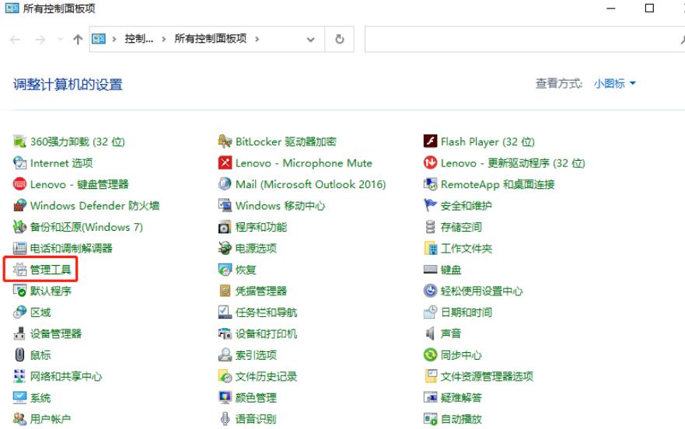Viewport: 685px width, 429px height.
Task: Open the 自动播放 link
Action: 461,419
